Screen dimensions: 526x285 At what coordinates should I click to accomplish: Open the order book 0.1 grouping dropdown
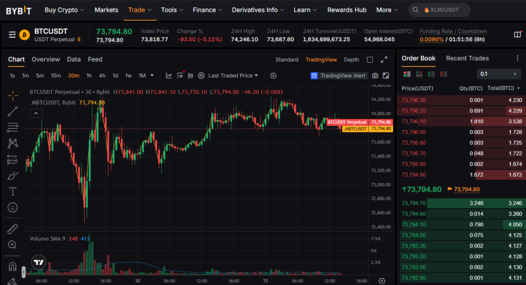(498, 74)
